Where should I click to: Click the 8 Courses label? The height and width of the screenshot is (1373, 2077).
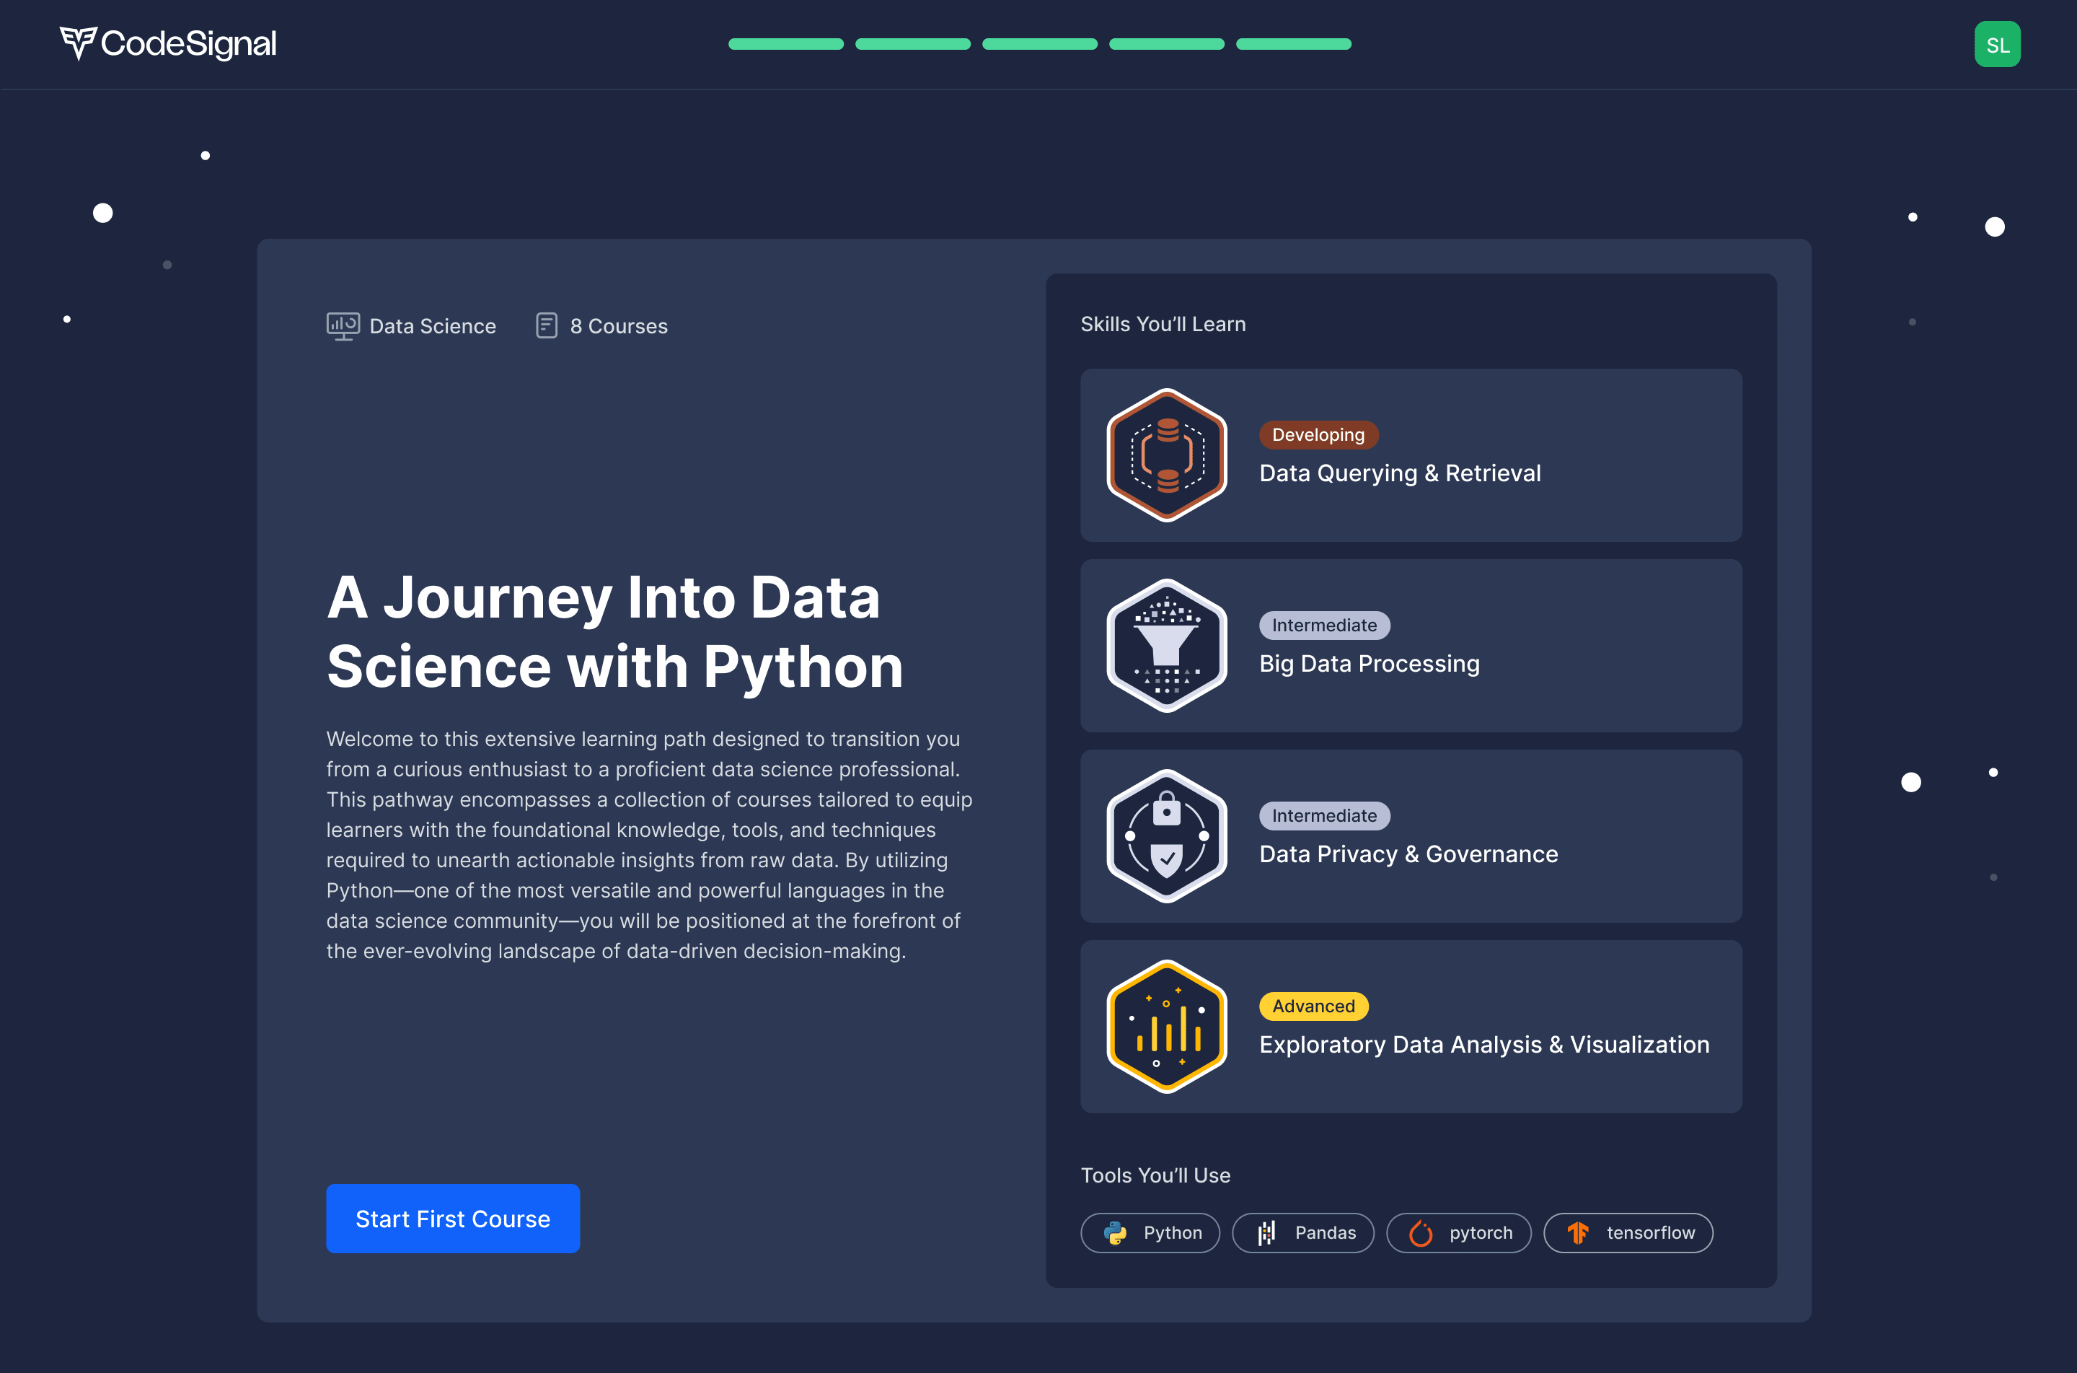point(619,325)
